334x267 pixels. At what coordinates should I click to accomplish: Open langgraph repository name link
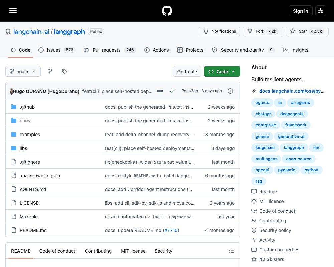(69, 32)
